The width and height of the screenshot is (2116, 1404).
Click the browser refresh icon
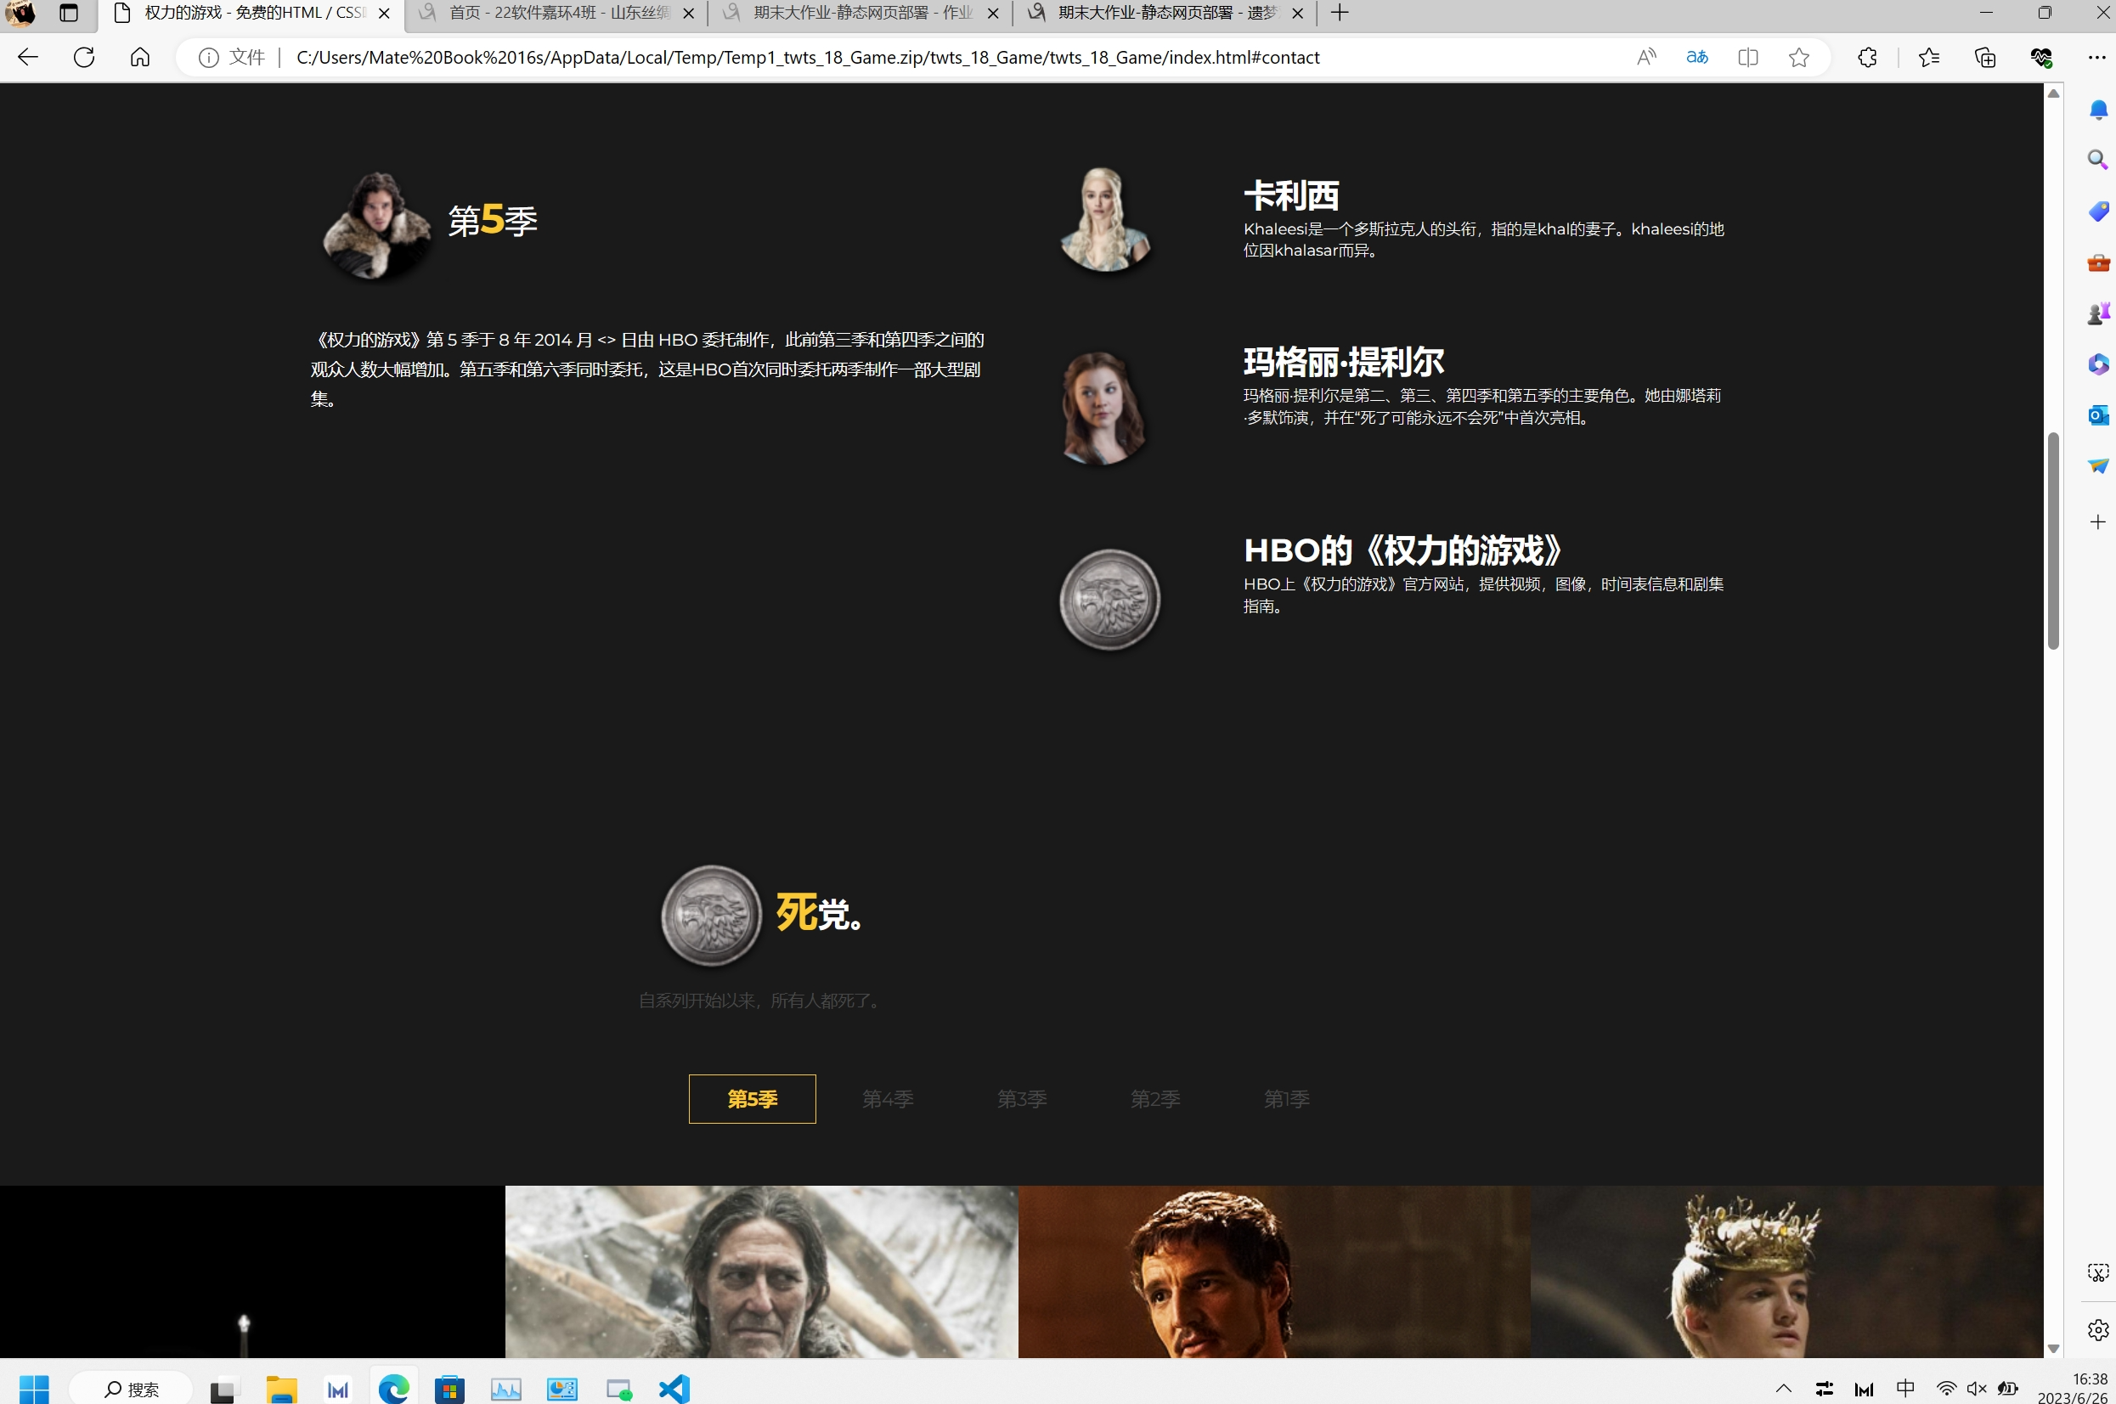point(84,57)
